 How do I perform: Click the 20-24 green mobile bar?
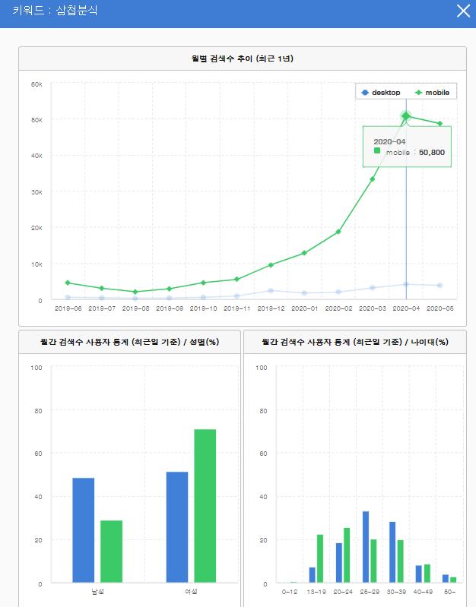coord(347,555)
